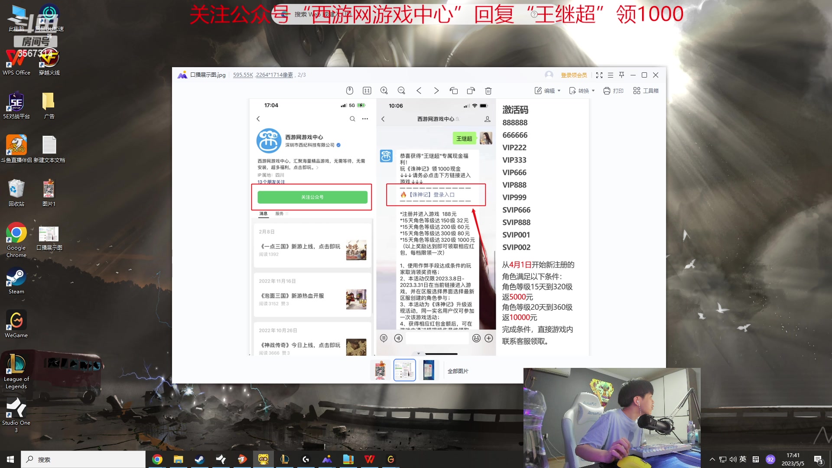Open League of Legends desktop shortcut
This screenshot has width=832, height=468.
click(16, 371)
